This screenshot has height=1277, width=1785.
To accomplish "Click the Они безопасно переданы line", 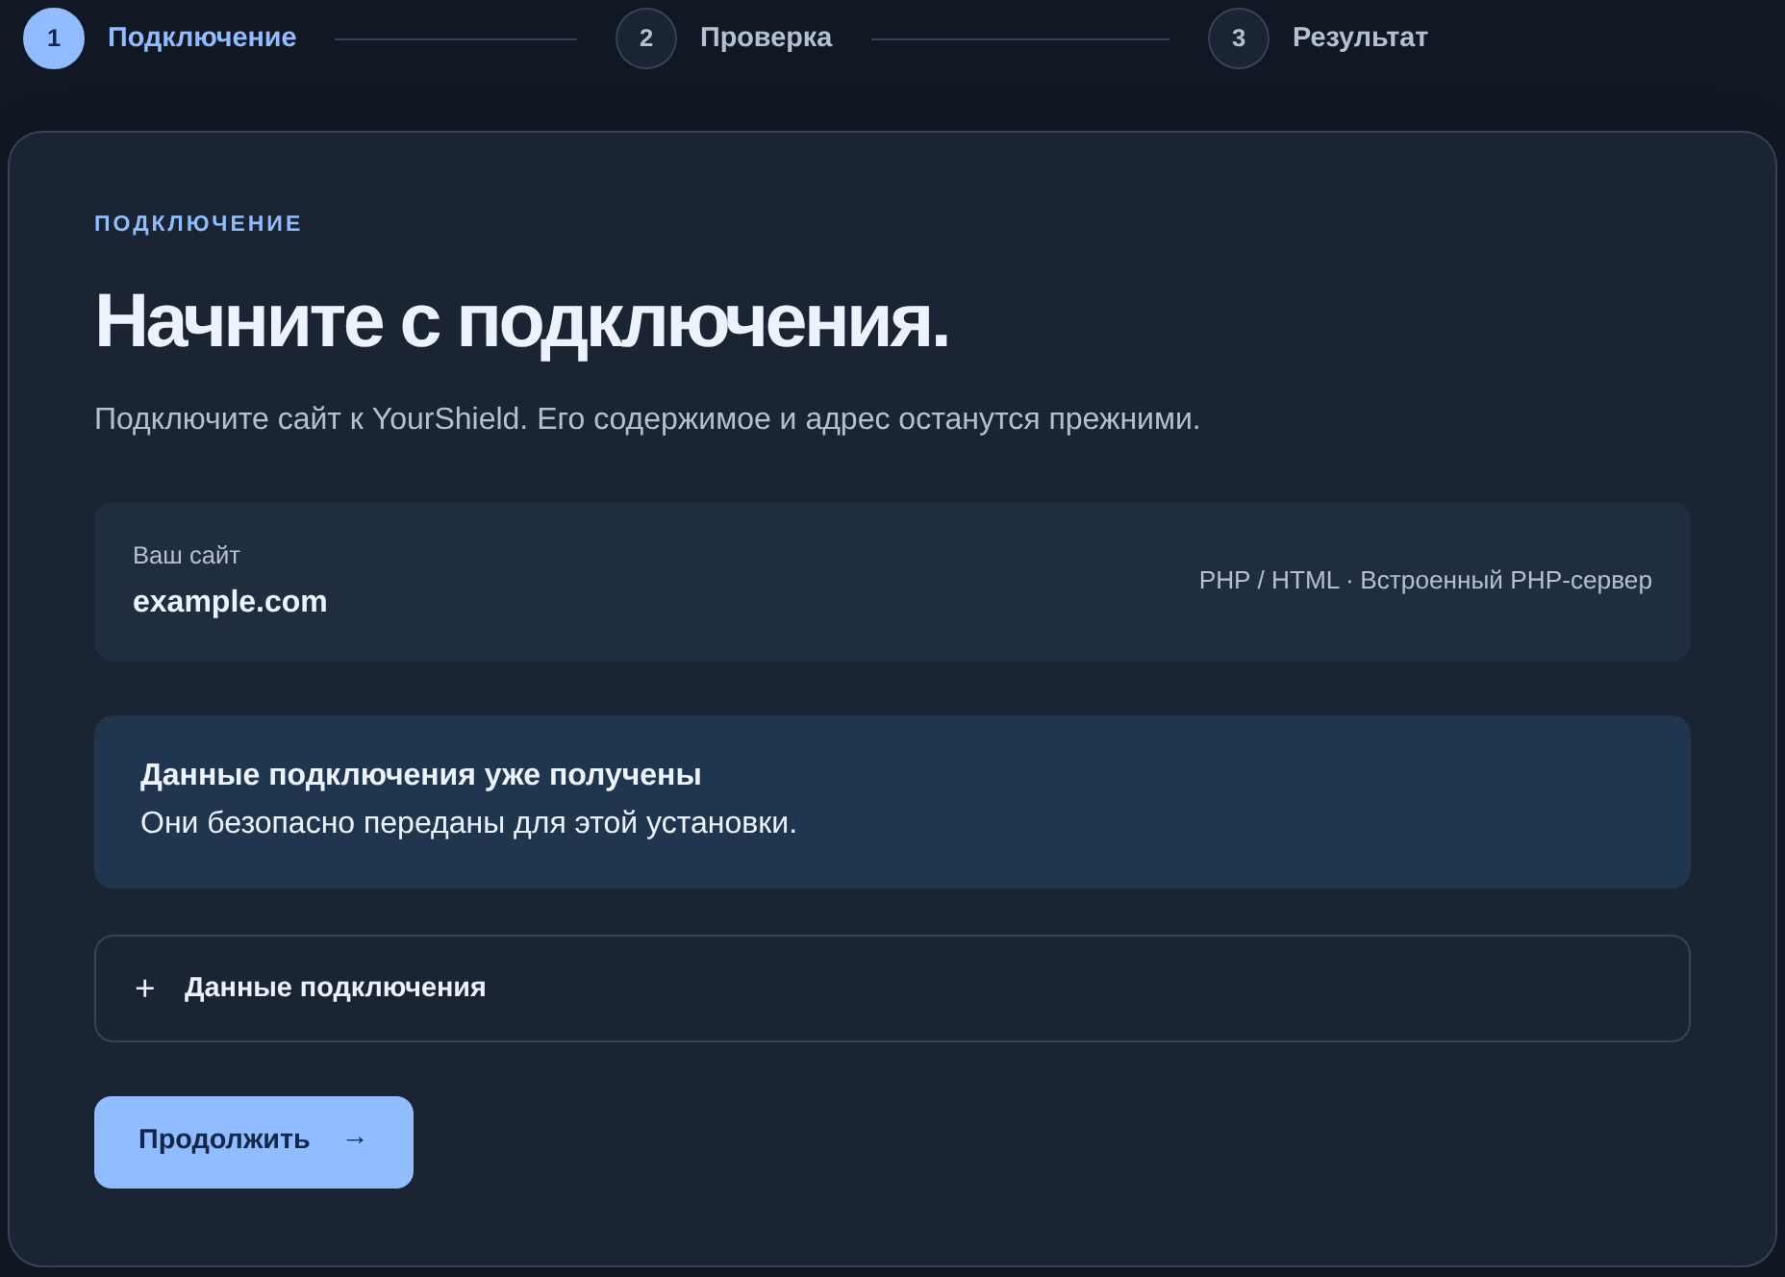I will tap(468, 823).
